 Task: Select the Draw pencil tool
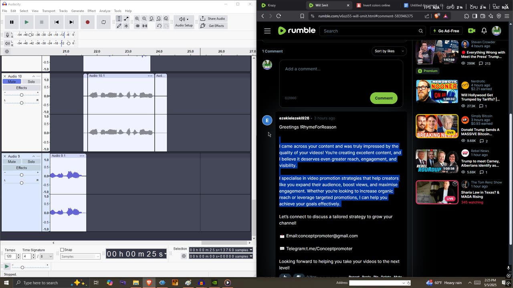point(119,26)
